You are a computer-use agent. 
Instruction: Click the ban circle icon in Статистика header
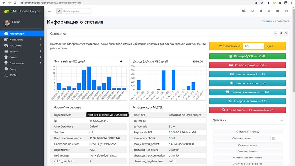coord(286,33)
